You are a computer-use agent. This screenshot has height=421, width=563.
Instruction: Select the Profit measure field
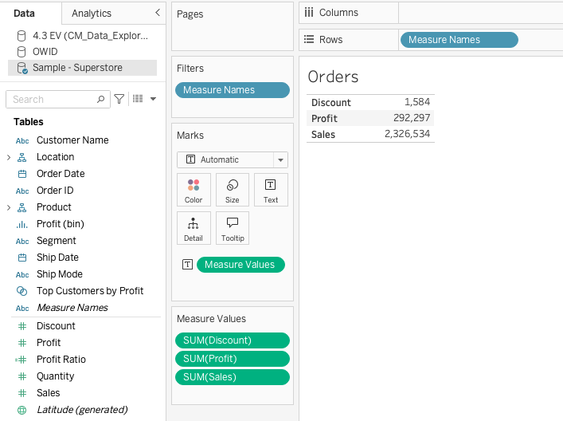coord(49,343)
